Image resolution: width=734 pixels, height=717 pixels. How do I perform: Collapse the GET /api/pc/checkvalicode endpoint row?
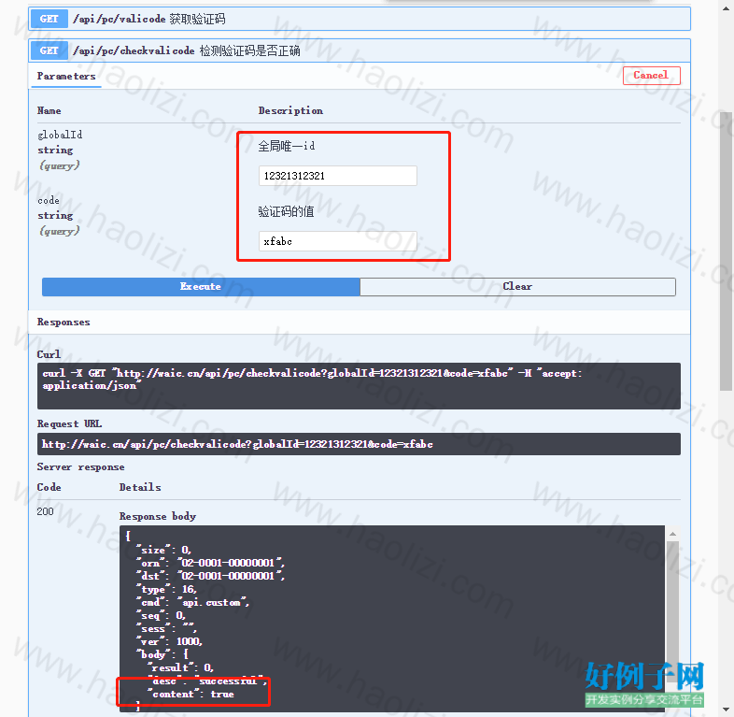pyautogui.click(x=359, y=50)
